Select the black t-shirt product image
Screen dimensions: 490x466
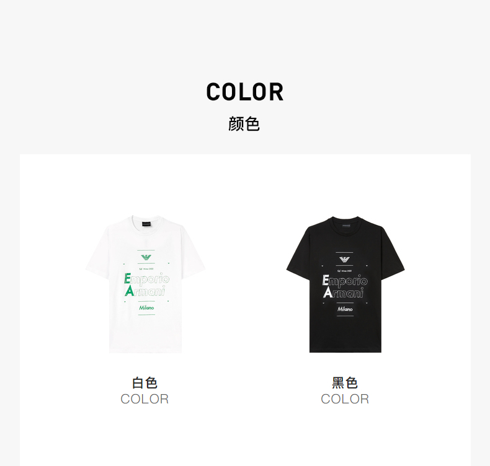[345, 284]
